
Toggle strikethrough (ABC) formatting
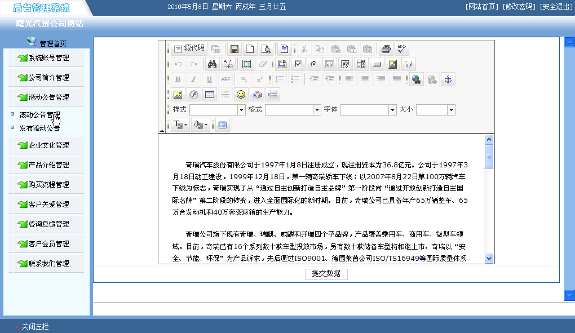pos(225,79)
